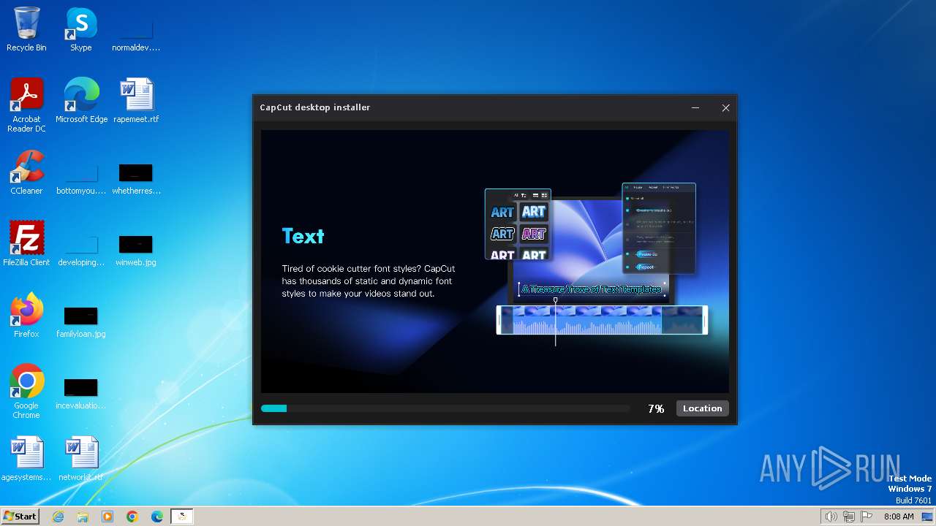Click the volume speaker tray icon

[x=831, y=517]
